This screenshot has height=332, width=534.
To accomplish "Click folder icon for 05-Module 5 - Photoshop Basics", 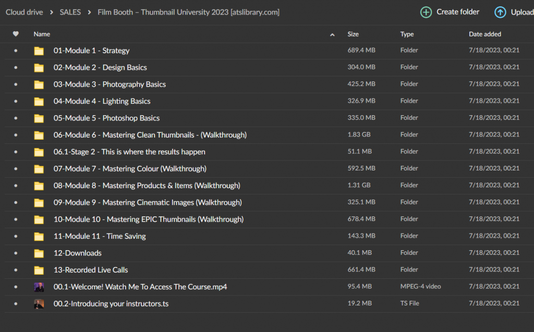I will (39, 118).
